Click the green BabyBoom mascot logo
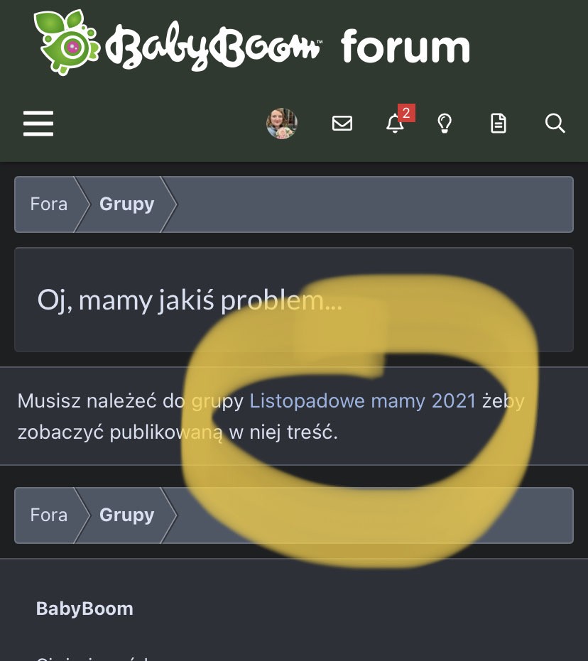The height and width of the screenshot is (661, 588). coord(67,42)
